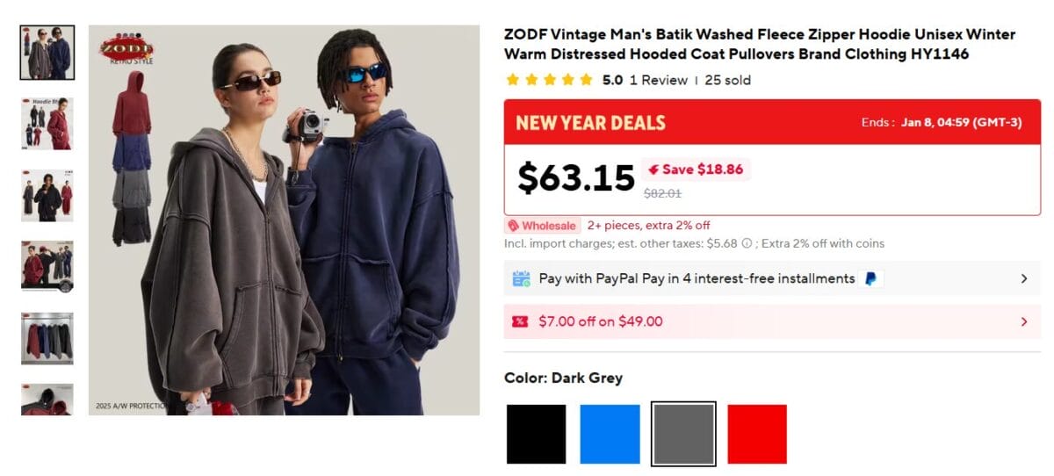Click the ZODF Retro Style logo

[x=127, y=49]
